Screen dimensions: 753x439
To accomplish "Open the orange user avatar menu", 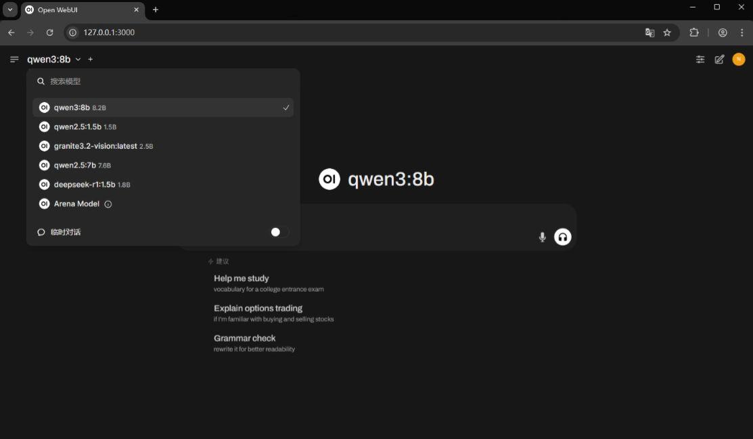I will [738, 60].
